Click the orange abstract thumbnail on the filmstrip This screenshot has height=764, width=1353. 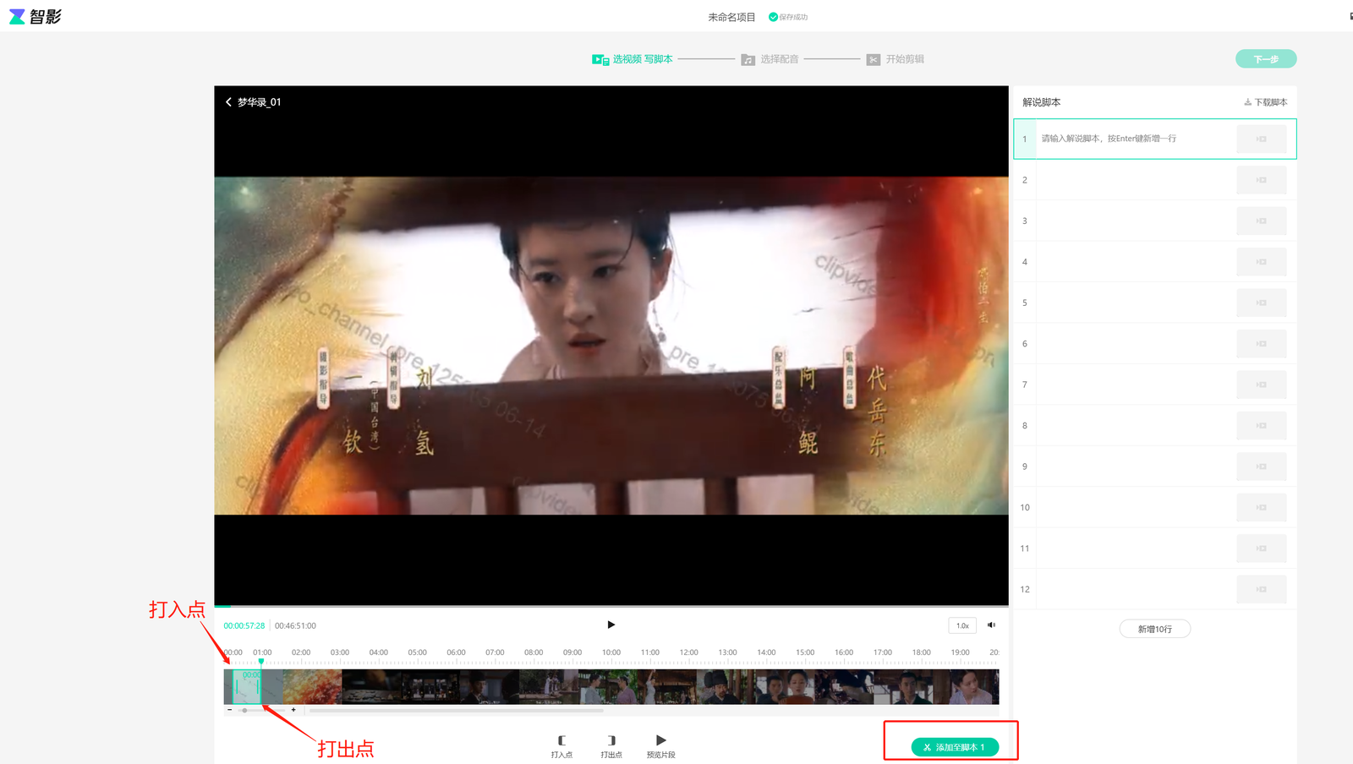(312, 686)
